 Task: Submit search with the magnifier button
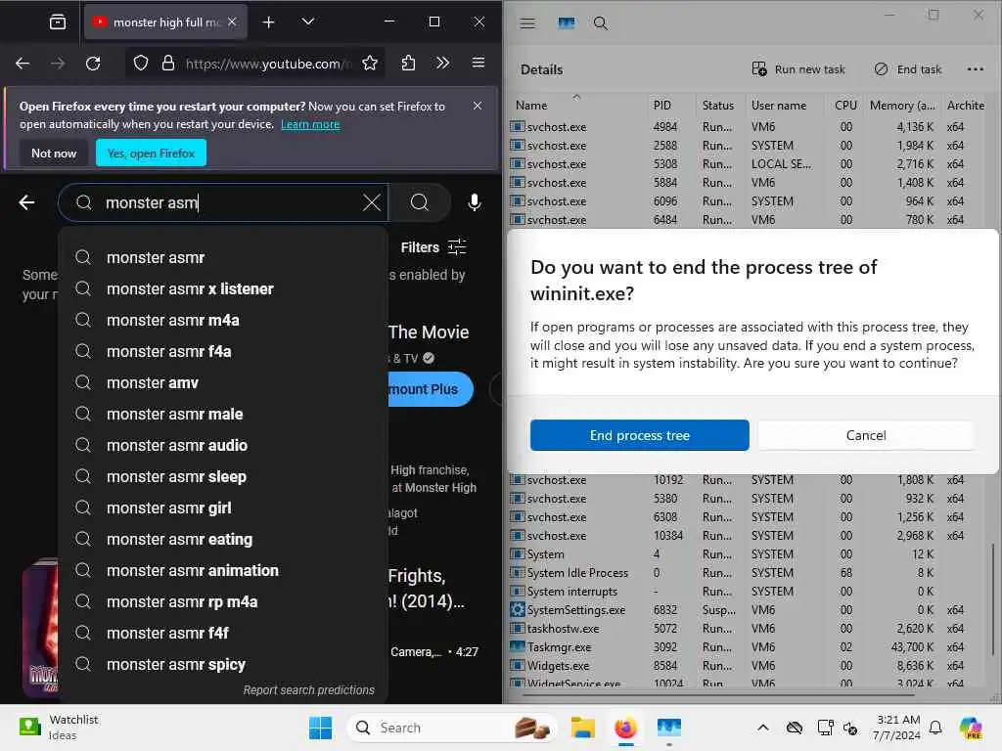click(420, 203)
